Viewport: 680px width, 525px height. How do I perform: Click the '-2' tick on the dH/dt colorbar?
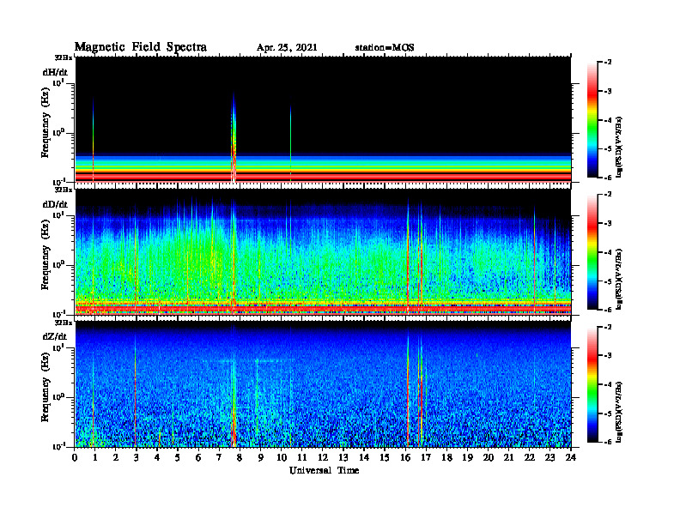(x=608, y=63)
